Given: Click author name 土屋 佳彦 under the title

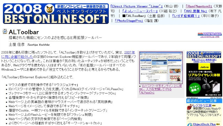Looking at the screenshot, I should (x=17, y=45).
